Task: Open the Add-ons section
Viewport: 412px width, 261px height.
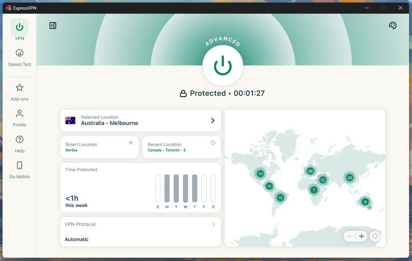Action: (20, 92)
